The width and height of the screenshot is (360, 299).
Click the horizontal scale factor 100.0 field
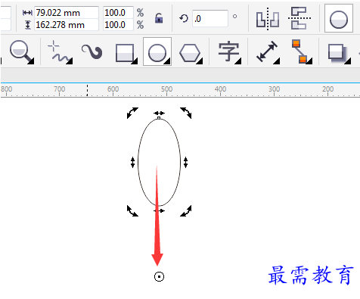(x=118, y=12)
